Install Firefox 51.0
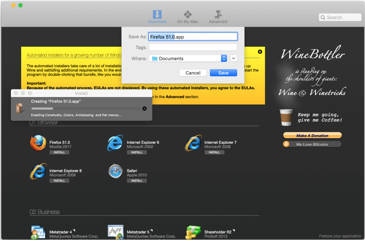This screenshot has height=240, width=365. point(59,152)
